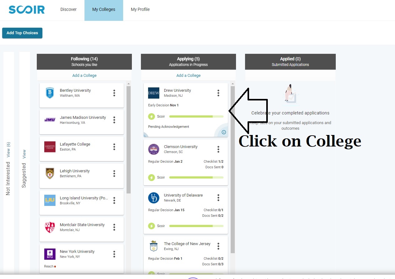Click the Early Decision Nov 1 deadline

pyautogui.click(x=163, y=105)
